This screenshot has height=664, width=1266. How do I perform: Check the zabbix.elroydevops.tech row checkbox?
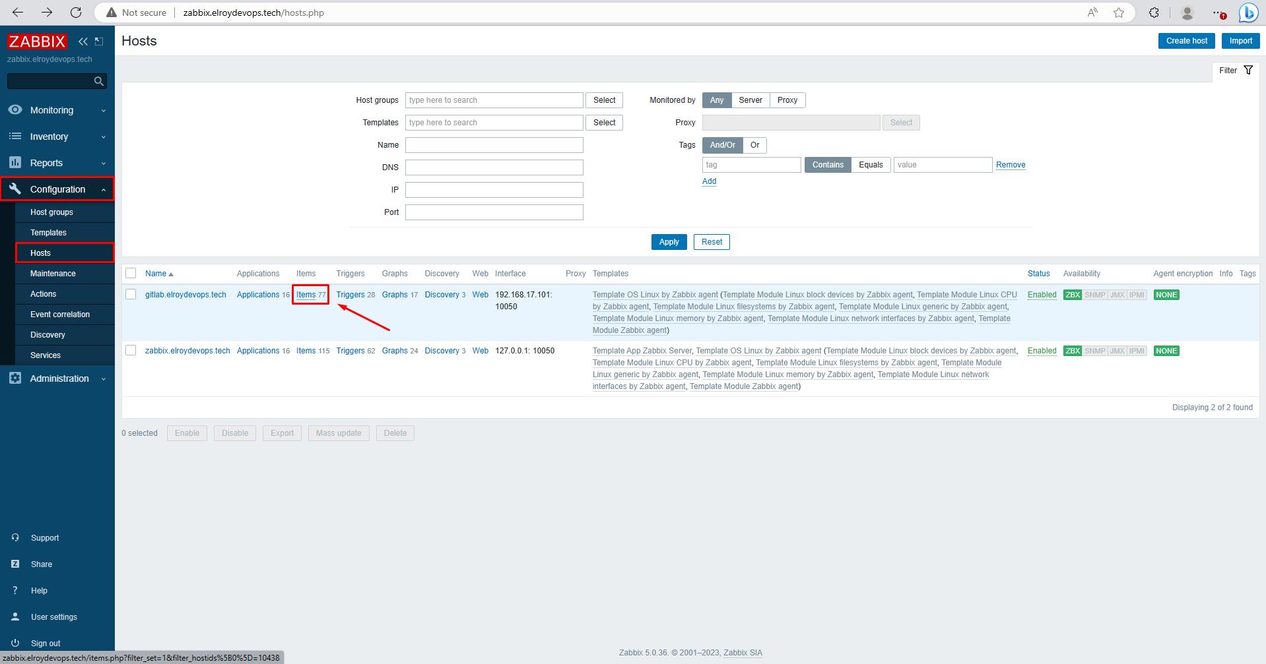coord(131,350)
